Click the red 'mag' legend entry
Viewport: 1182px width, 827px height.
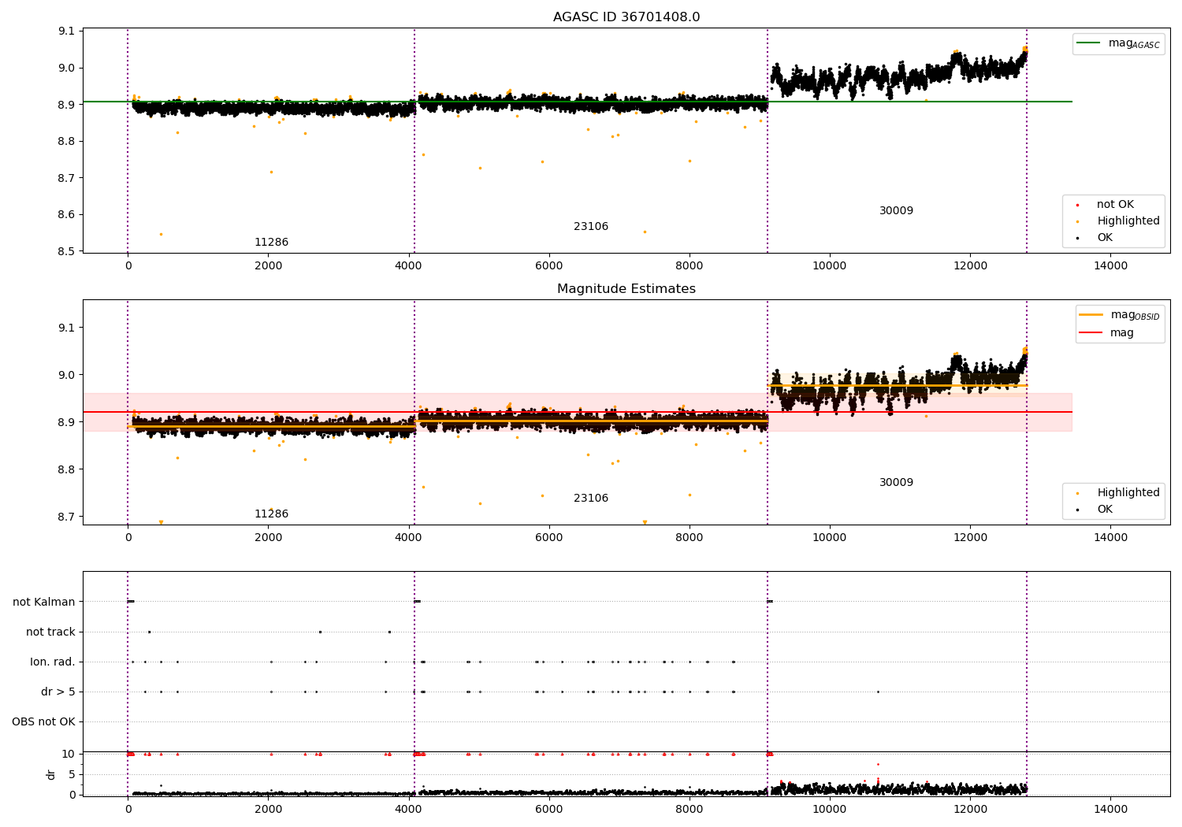tap(1107, 333)
